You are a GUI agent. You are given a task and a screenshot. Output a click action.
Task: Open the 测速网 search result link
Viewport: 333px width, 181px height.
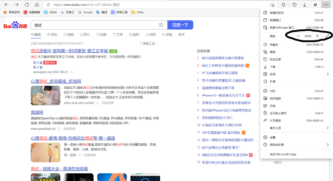coord(37,112)
